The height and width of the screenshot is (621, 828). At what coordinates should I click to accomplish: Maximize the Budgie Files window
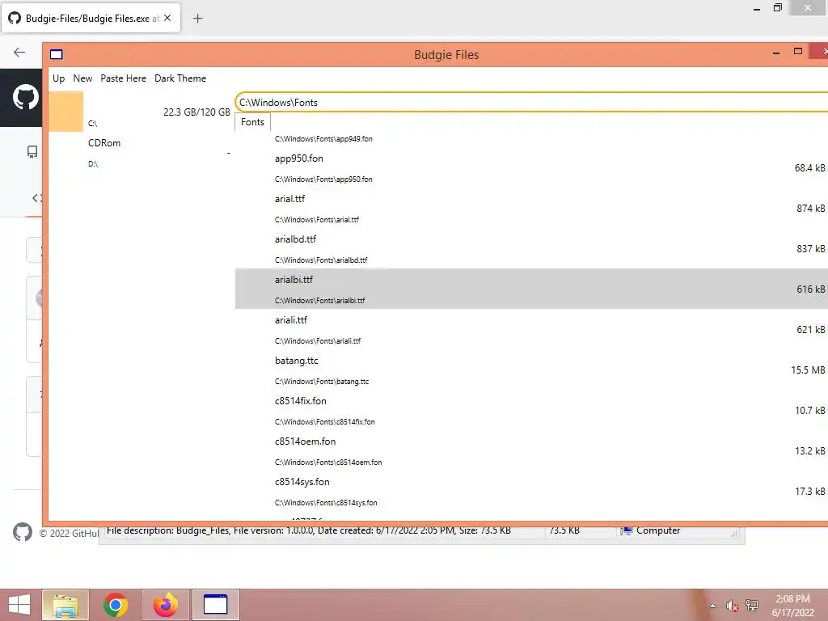click(798, 51)
